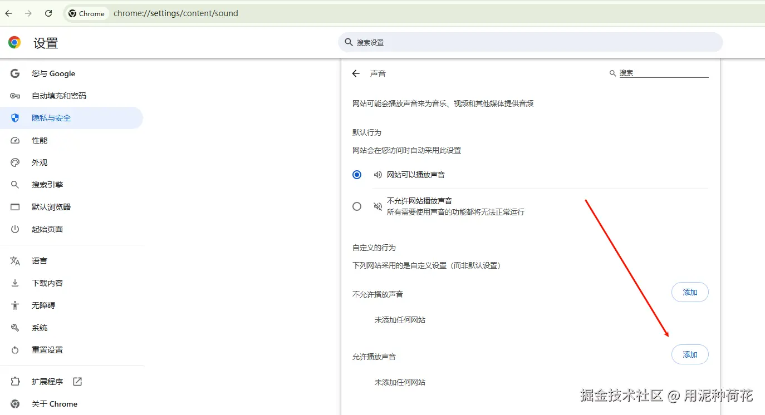765x415 pixels.
Task: Click the window icon for 默认浏览器
Action: tap(15, 207)
